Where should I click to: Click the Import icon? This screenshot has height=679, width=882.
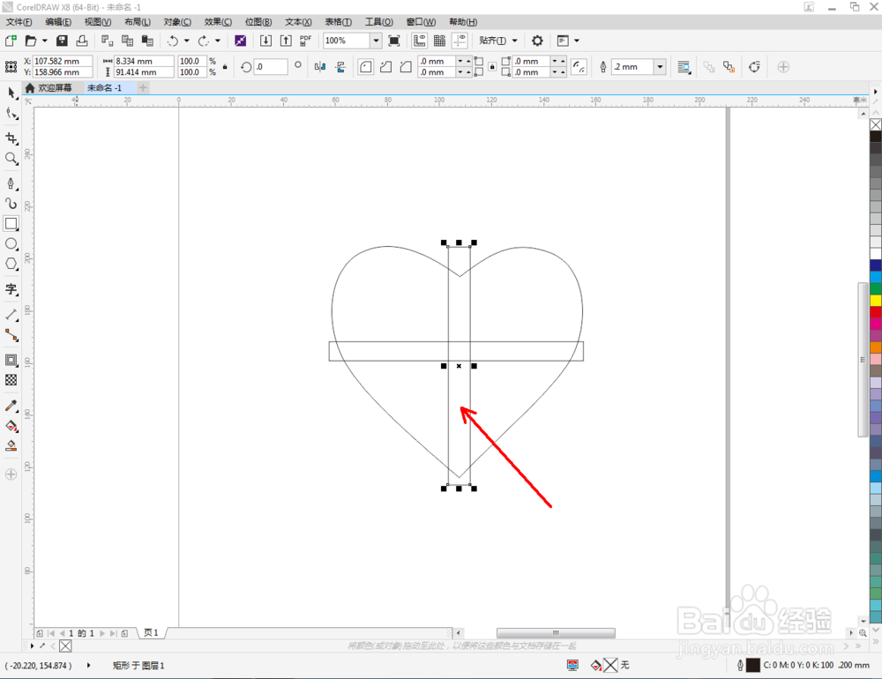tap(265, 41)
